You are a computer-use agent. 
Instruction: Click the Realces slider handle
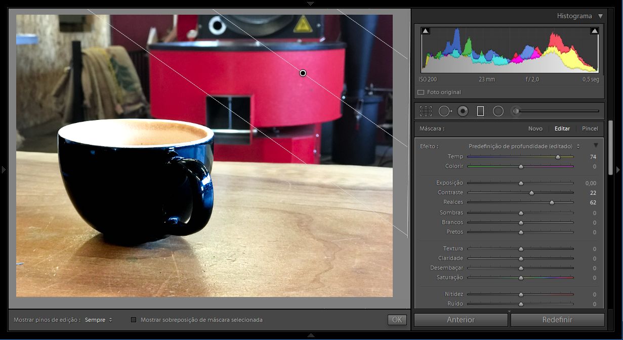point(552,202)
